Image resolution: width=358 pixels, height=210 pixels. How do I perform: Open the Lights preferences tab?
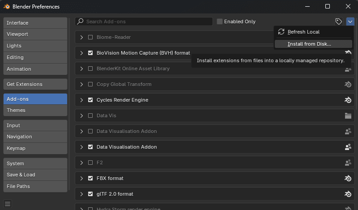[35, 46]
